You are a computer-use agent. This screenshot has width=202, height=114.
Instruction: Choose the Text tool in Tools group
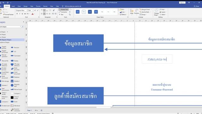tap(61, 15)
